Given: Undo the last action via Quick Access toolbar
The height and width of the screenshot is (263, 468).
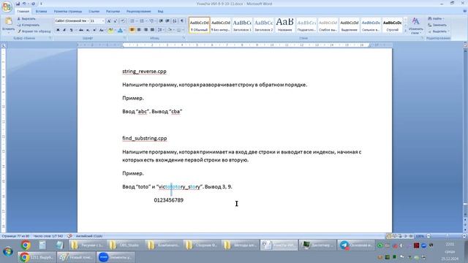Looking at the screenshot, I should [24, 4].
